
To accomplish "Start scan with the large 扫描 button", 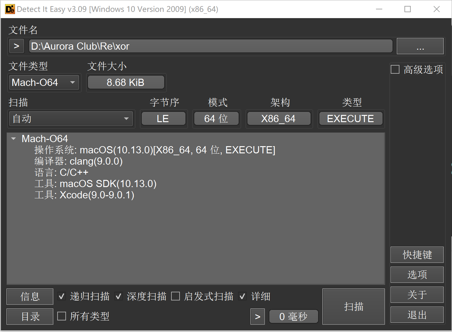I will click(353, 307).
